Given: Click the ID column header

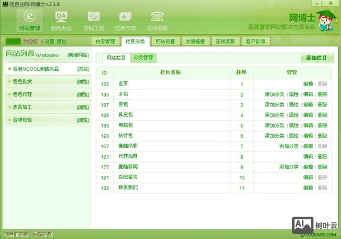Looking at the screenshot, I should 104,73.
